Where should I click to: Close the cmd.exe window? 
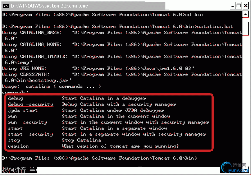tap(246, 6)
